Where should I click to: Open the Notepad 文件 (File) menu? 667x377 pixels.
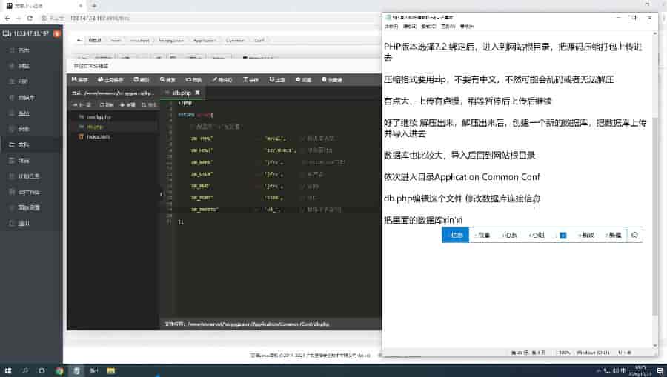391,26
